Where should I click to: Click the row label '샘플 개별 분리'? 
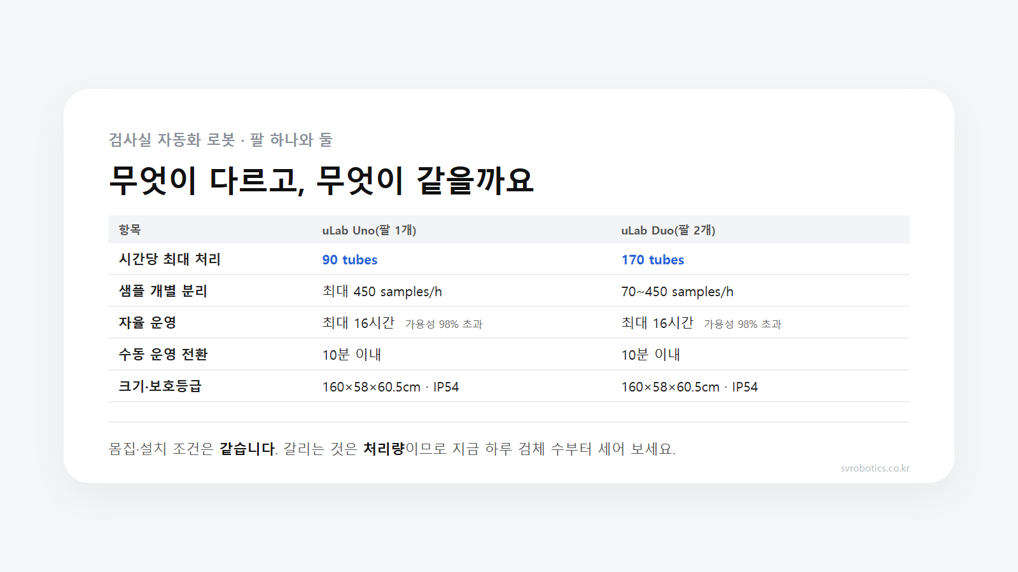click(x=163, y=291)
